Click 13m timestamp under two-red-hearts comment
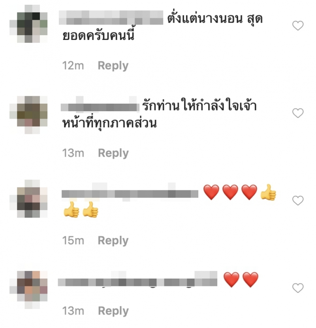Image resolution: width=316 pixels, height=328 pixels. click(x=73, y=311)
